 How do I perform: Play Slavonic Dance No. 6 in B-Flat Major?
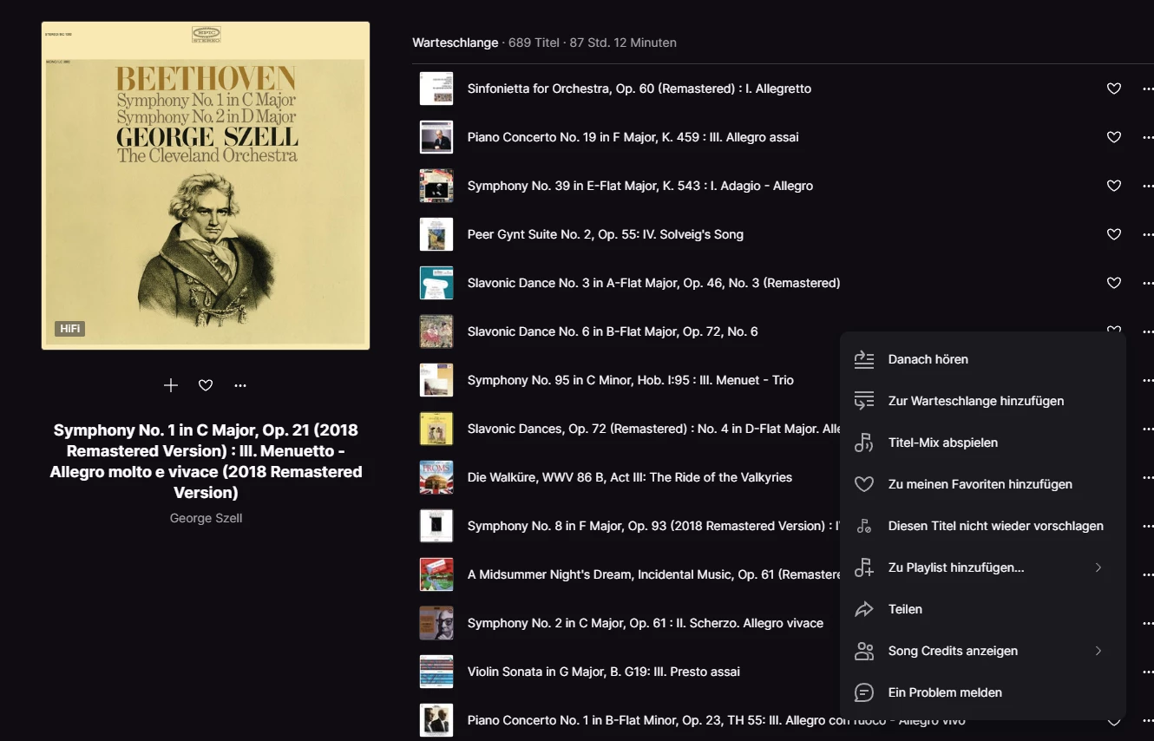[613, 331]
